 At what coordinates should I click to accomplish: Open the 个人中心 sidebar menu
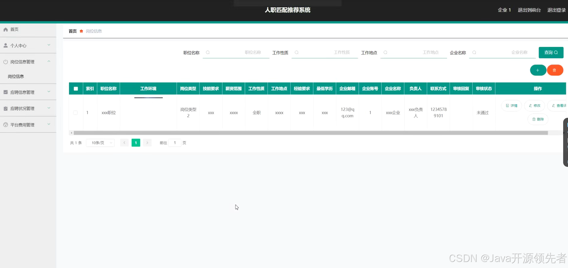tap(28, 45)
